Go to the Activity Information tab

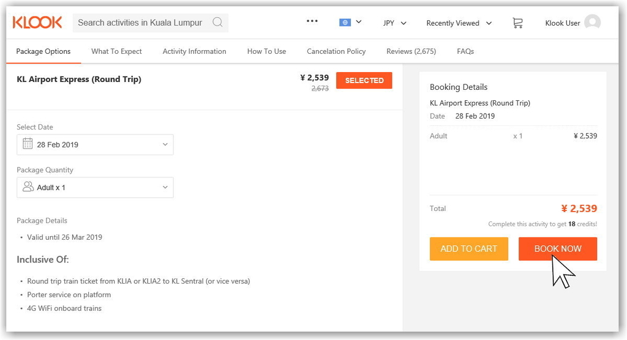[194, 51]
